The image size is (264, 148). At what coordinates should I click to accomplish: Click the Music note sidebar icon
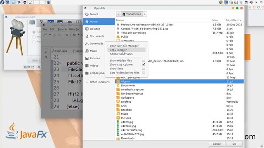[87, 51]
